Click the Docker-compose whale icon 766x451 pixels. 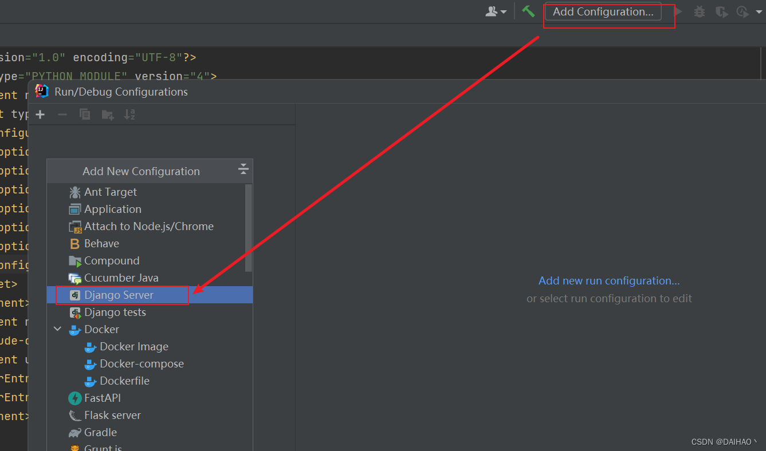tap(91, 364)
